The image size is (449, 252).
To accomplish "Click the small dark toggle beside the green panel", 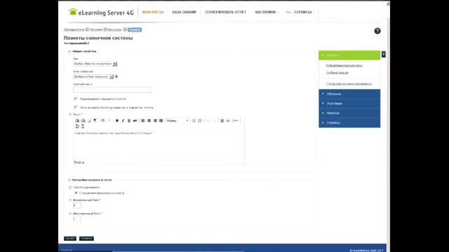I will point(384,54).
